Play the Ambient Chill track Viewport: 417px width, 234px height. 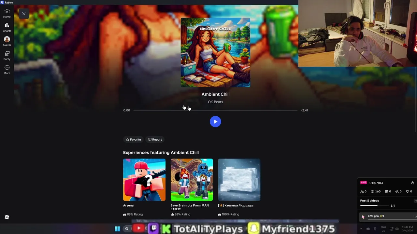215,122
